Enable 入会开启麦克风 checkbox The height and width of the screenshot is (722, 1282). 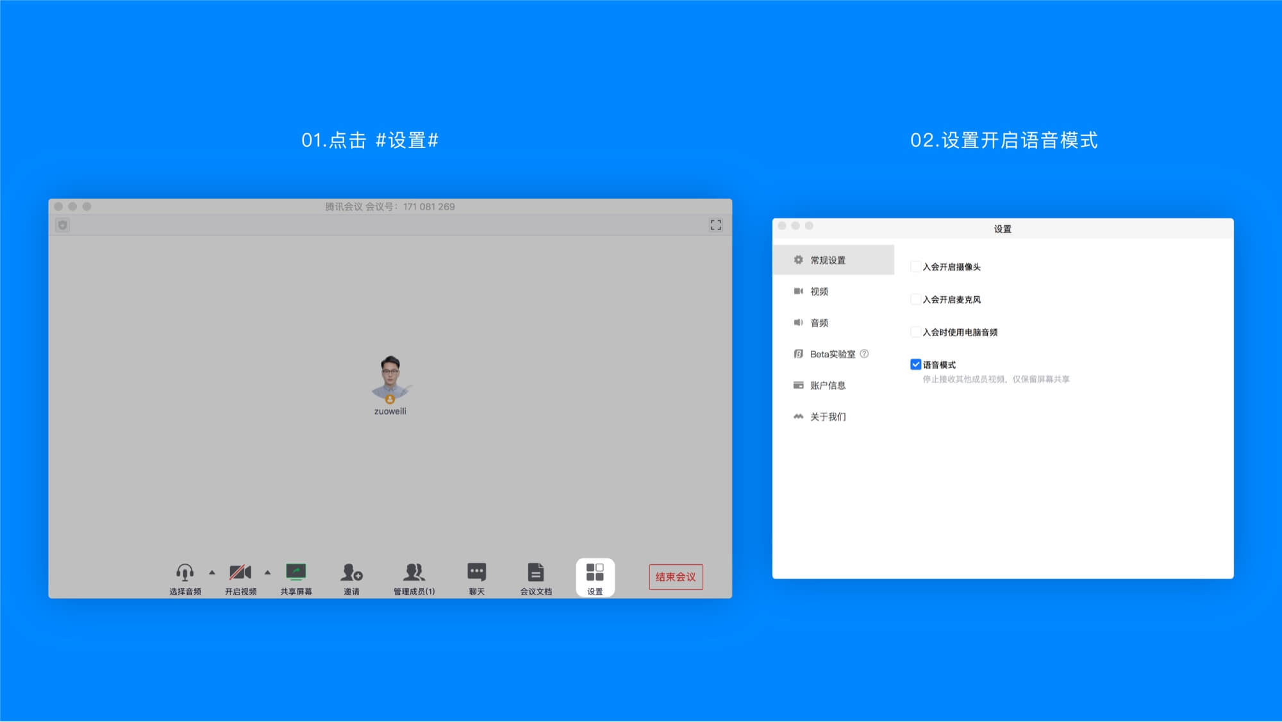coord(915,299)
